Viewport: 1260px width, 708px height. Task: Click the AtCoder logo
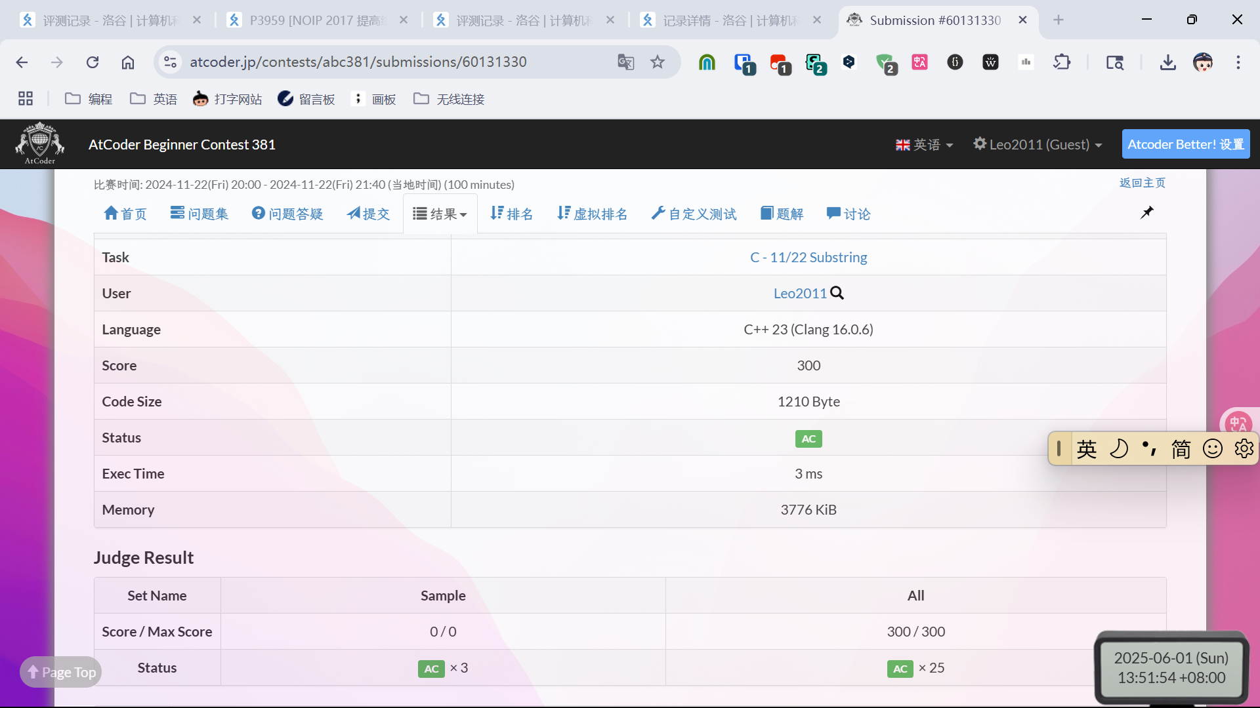point(40,143)
